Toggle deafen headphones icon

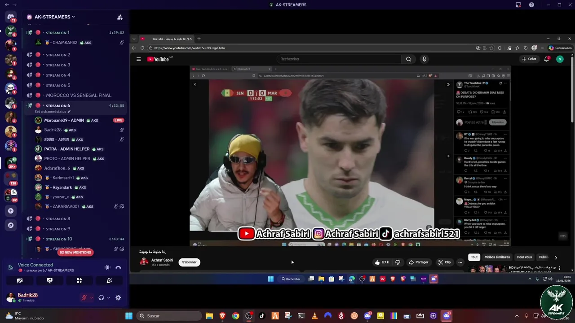click(x=101, y=297)
